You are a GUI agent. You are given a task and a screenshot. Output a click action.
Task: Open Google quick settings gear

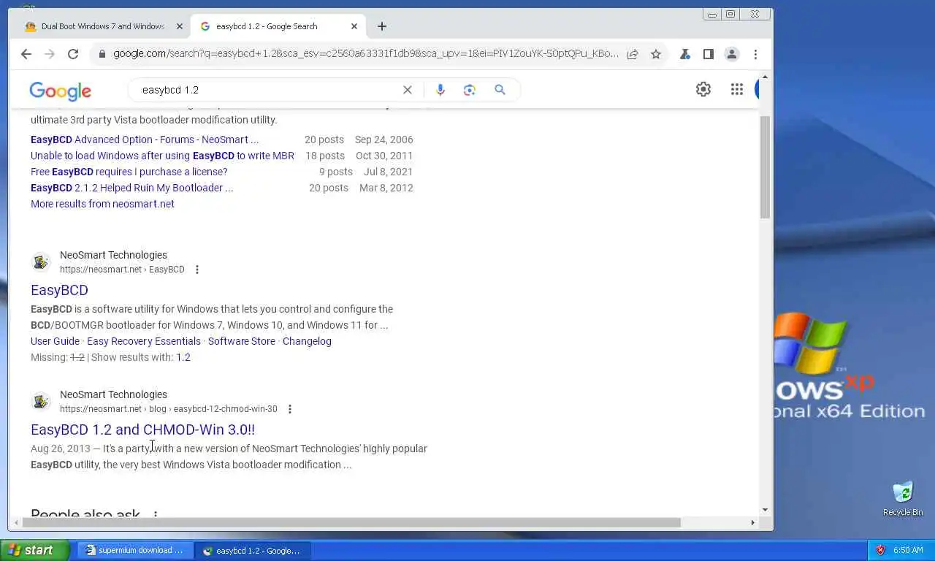pos(703,89)
